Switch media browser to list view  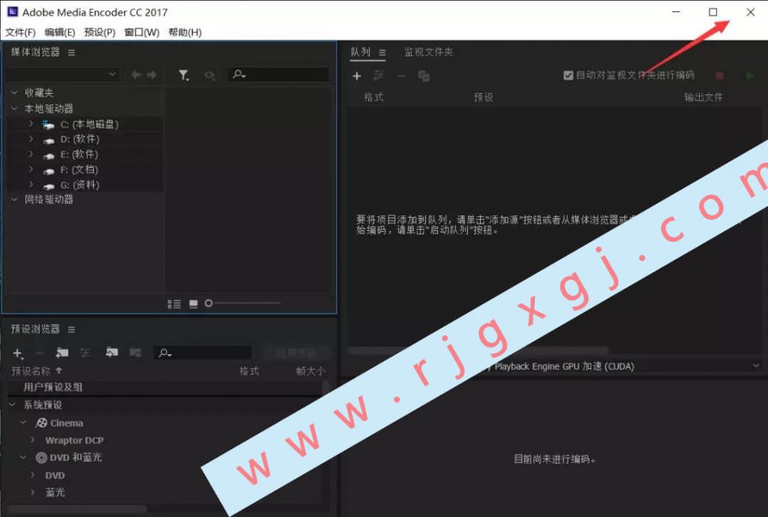pos(174,305)
